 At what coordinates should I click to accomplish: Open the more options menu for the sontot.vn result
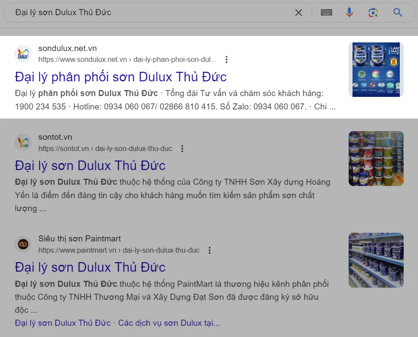pyautogui.click(x=183, y=148)
